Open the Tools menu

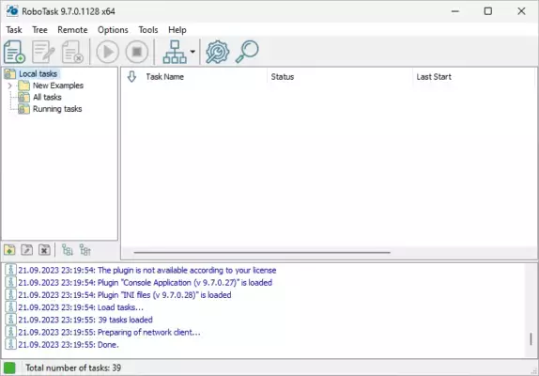pos(148,30)
